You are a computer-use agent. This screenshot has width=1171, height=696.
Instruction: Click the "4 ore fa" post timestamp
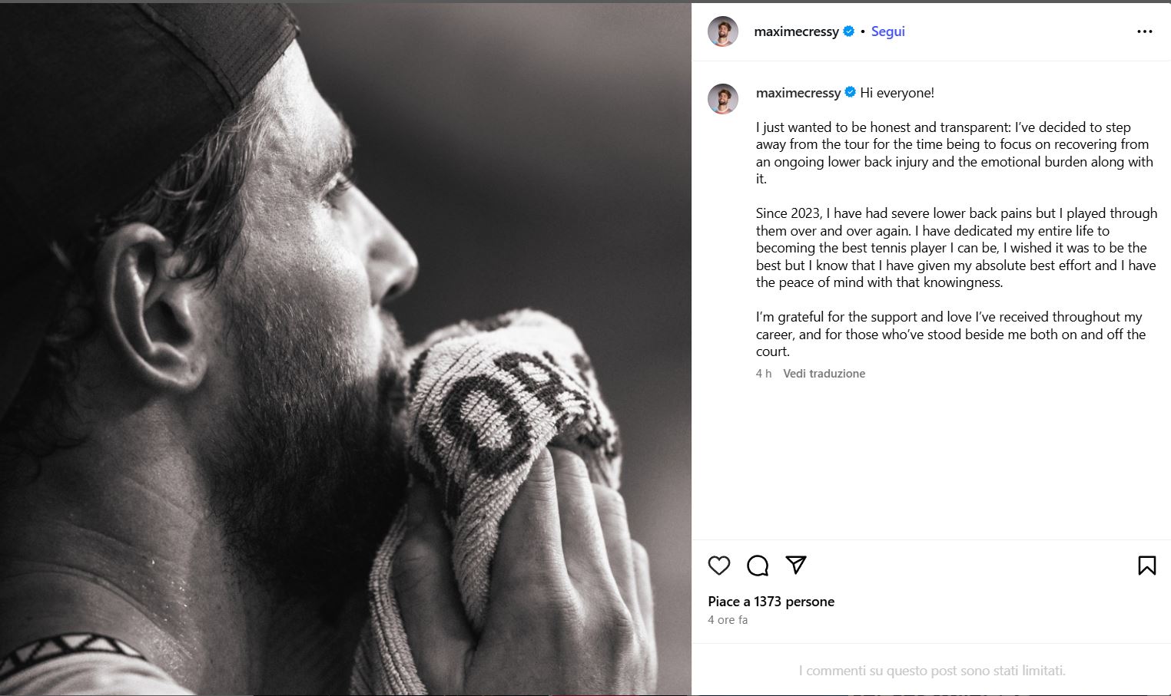tap(728, 620)
